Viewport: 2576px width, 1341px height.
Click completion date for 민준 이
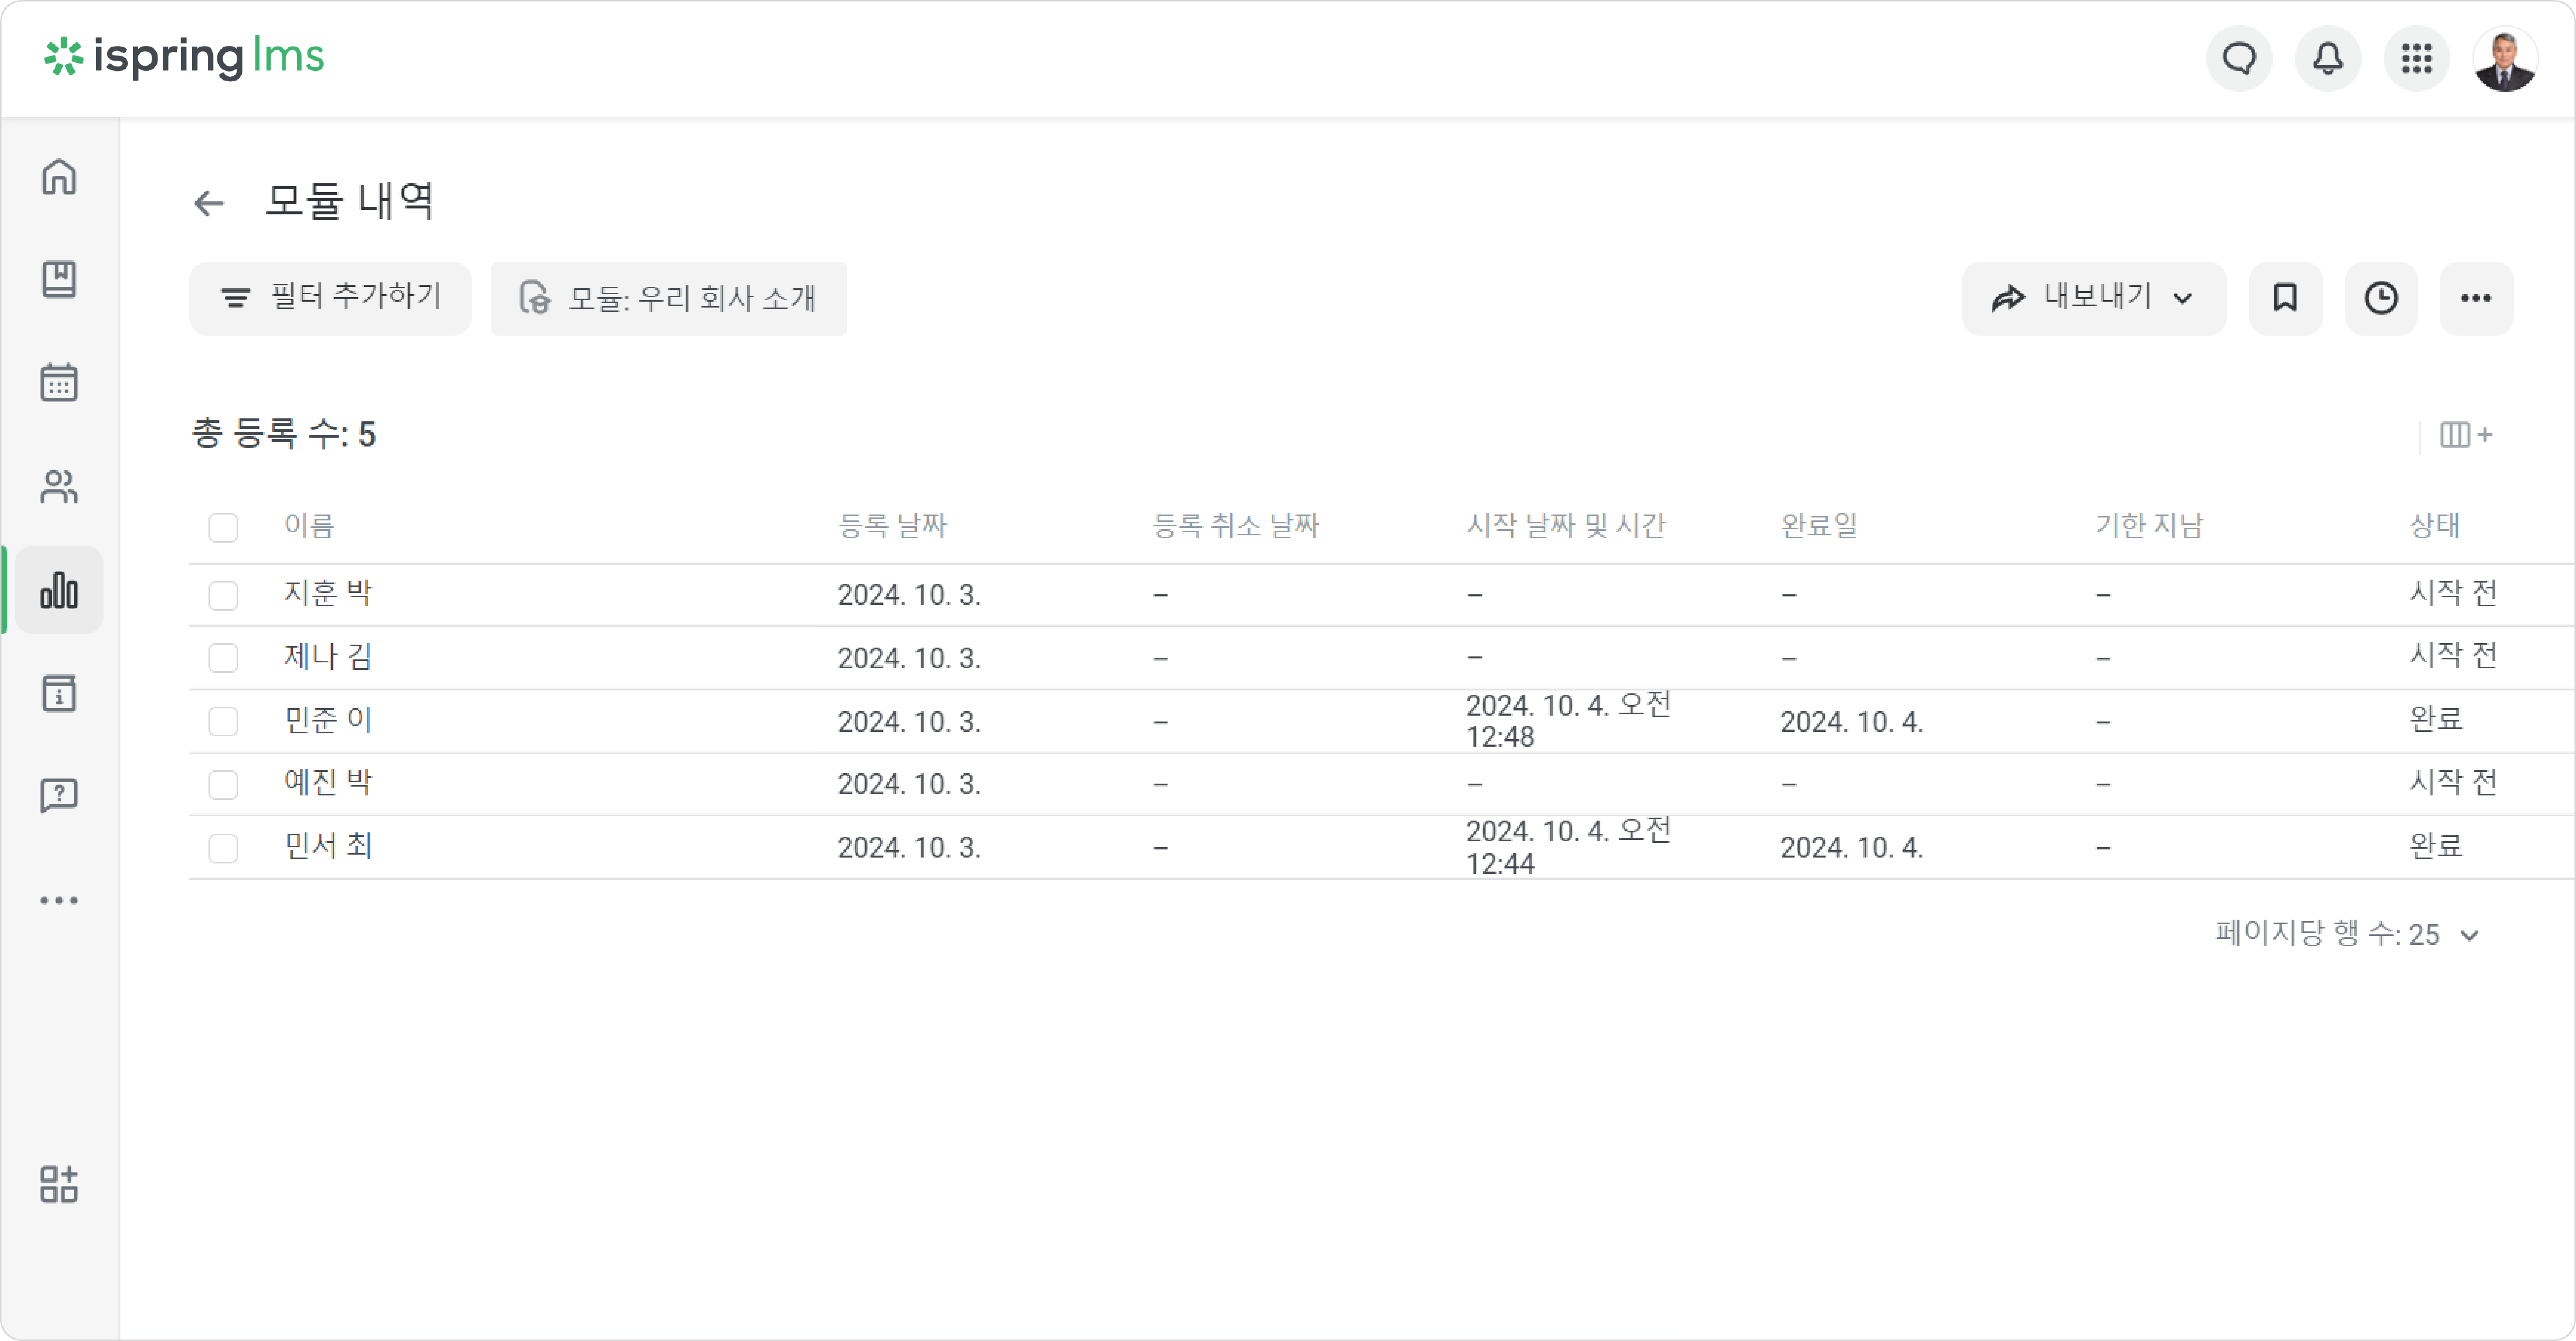[x=1852, y=721]
